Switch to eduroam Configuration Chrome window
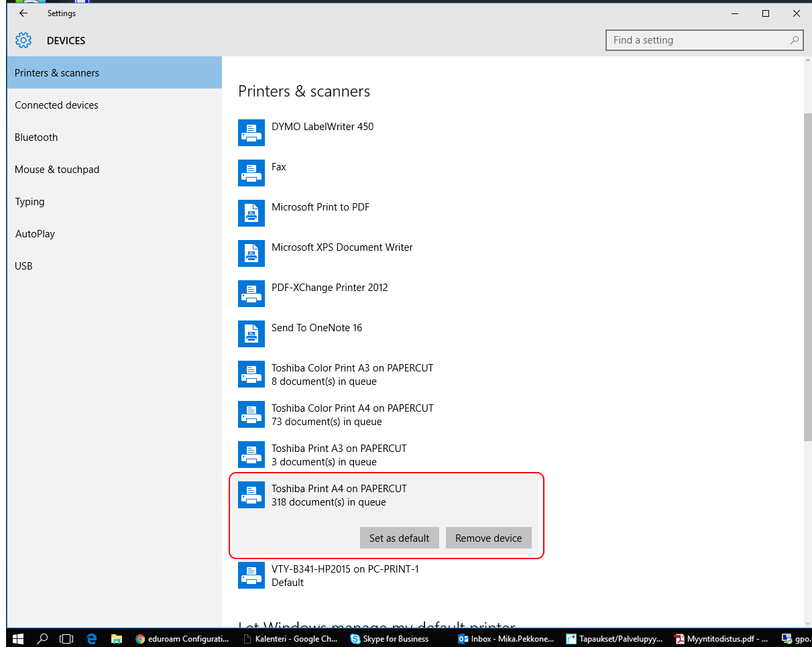The height and width of the screenshot is (647, 812). (183, 639)
